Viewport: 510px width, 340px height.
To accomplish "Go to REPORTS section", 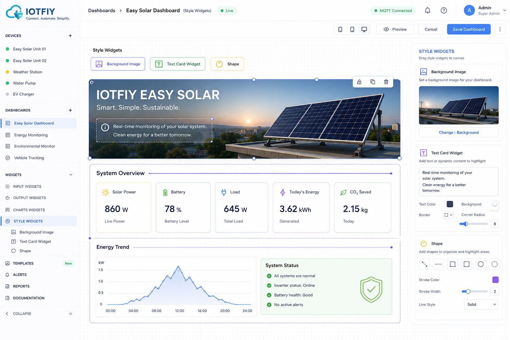I will point(21,287).
